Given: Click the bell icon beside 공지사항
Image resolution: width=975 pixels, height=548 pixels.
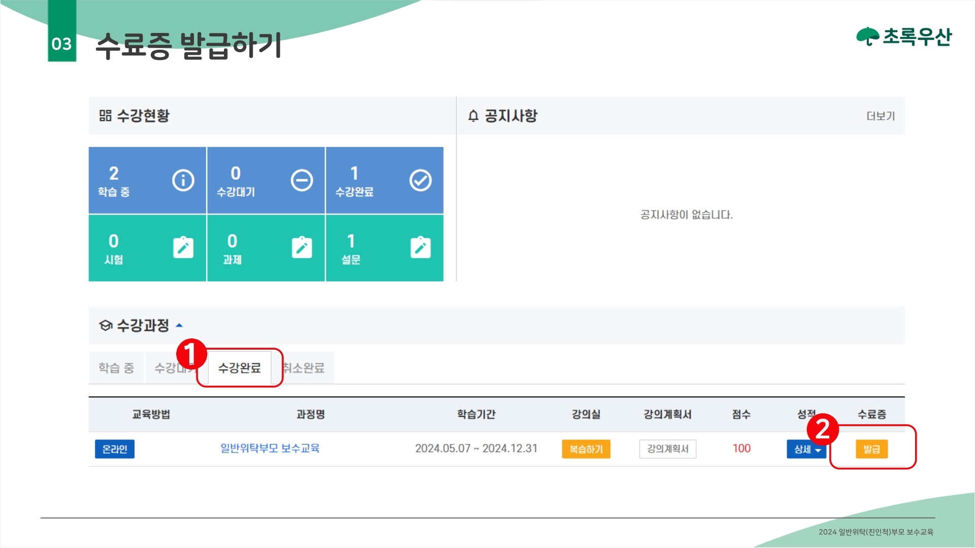Looking at the screenshot, I should (x=473, y=116).
